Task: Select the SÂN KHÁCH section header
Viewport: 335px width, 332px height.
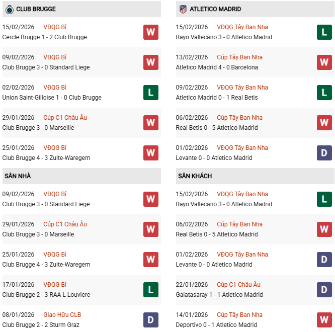Action: 195,176
